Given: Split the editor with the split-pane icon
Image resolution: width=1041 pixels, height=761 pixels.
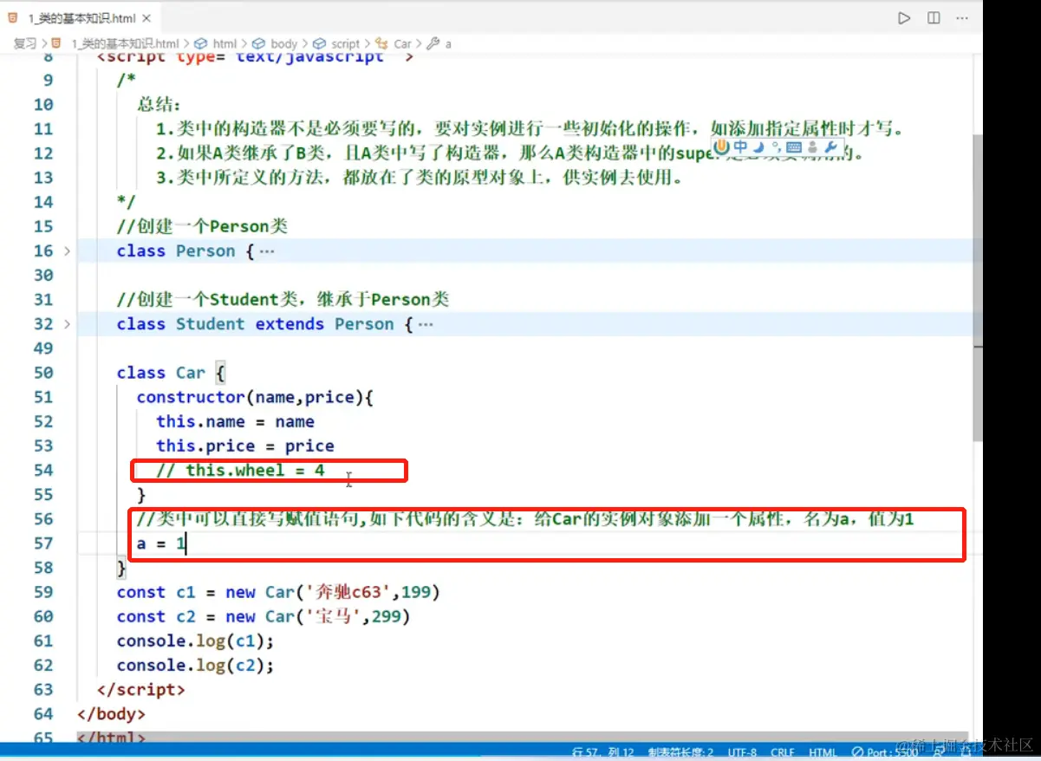Looking at the screenshot, I should (x=934, y=17).
